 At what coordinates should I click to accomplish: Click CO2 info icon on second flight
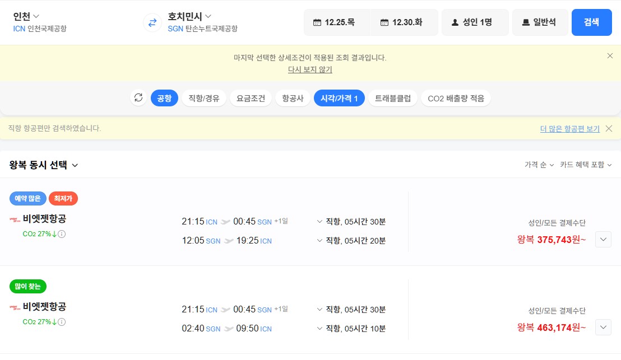pos(62,322)
